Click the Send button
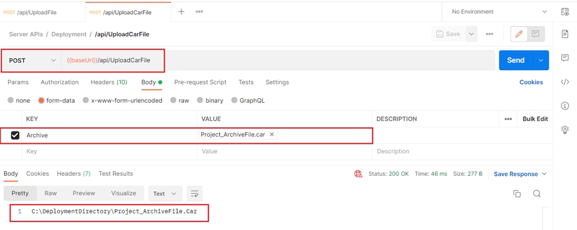The width and height of the screenshot is (577, 230). click(x=516, y=60)
